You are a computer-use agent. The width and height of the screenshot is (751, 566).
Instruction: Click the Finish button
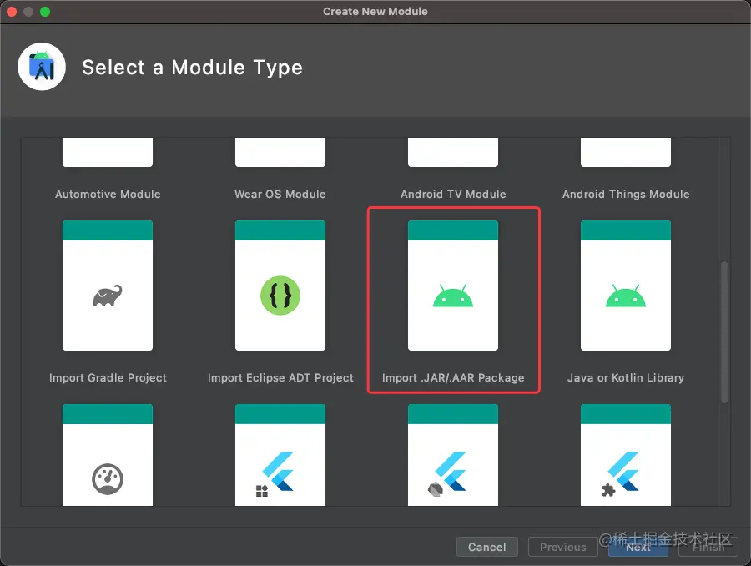tap(708, 547)
